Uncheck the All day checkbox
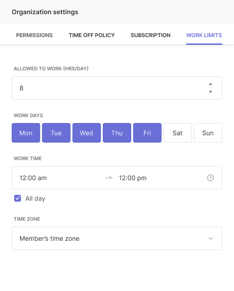The height and width of the screenshot is (291, 234). coord(18,198)
